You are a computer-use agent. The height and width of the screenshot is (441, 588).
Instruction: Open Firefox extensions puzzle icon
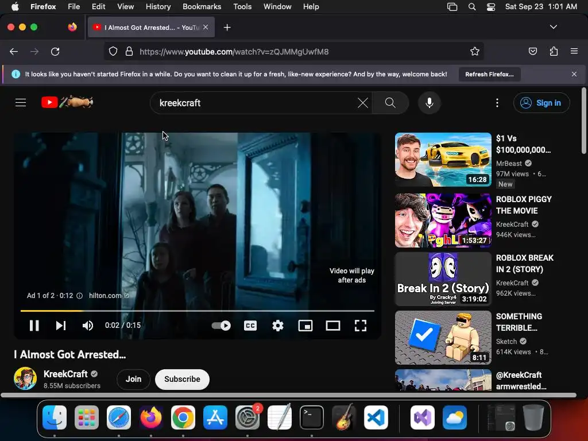(x=554, y=51)
